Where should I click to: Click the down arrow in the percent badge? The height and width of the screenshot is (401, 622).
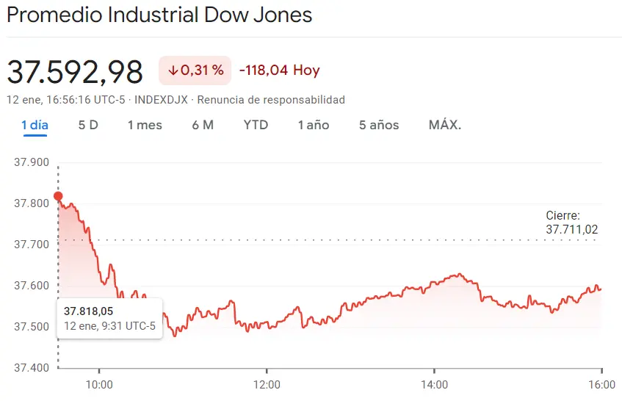pyautogui.click(x=173, y=71)
